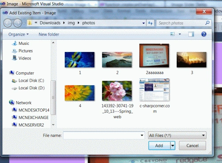The width and height of the screenshot is (222, 163).
Task: Open the File name dropdown arrow
Action: (x=142, y=135)
